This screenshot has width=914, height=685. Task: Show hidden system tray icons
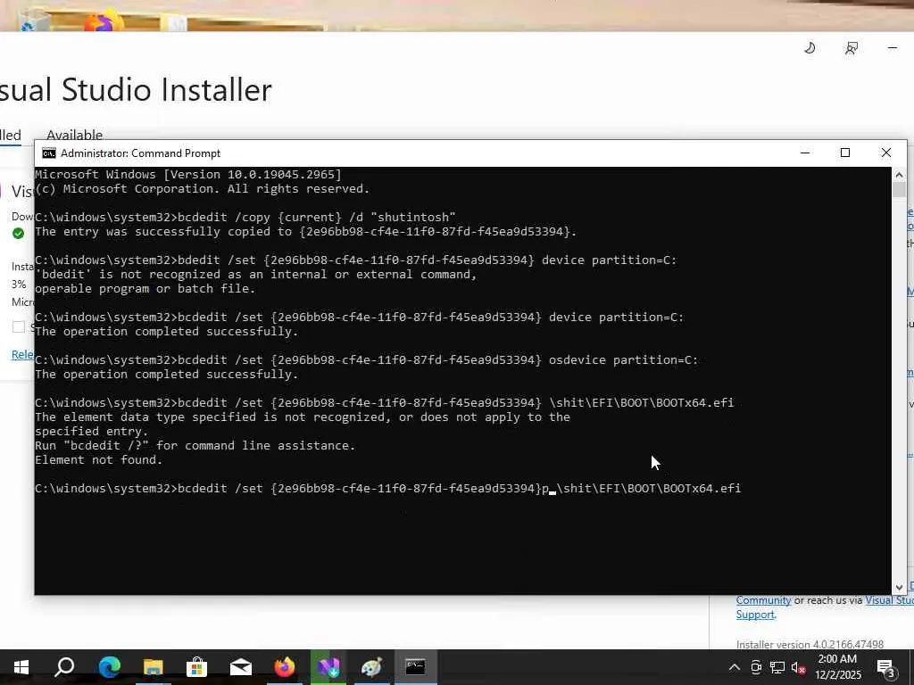pos(735,667)
